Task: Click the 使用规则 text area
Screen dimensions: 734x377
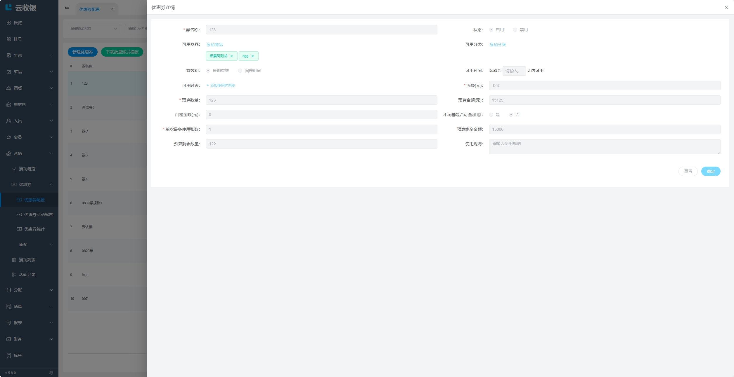Action: [604, 146]
